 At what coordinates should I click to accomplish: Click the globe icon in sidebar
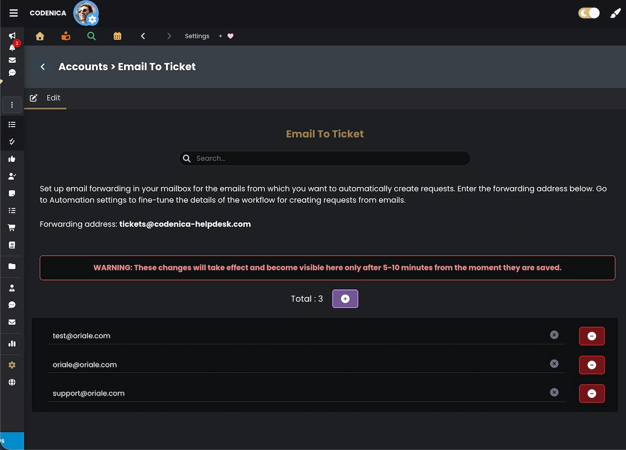coord(12,382)
